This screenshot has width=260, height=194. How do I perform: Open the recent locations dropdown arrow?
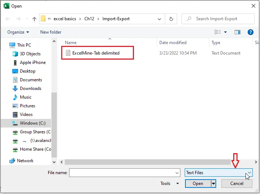click(x=27, y=19)
